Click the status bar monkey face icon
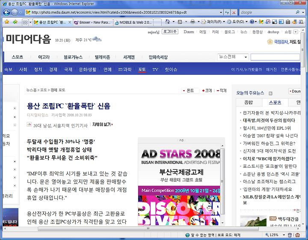Image resolution: width=308 pixels, height=240 pixels. tap(297, 235)
